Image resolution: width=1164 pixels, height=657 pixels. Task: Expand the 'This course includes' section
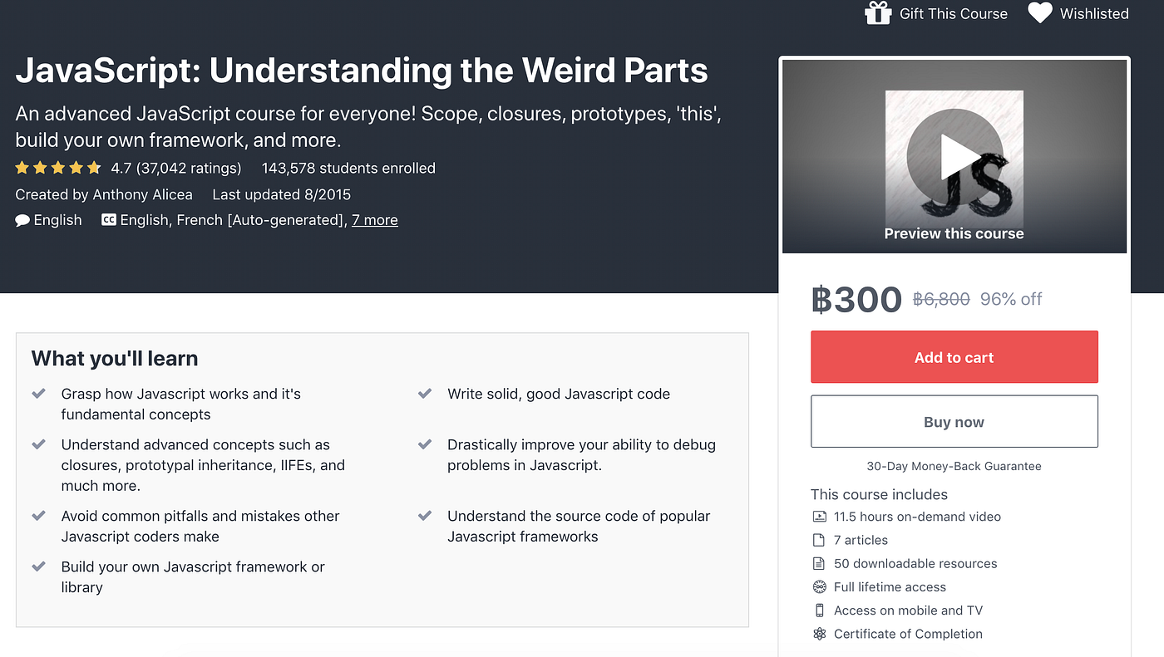[879, 494]
